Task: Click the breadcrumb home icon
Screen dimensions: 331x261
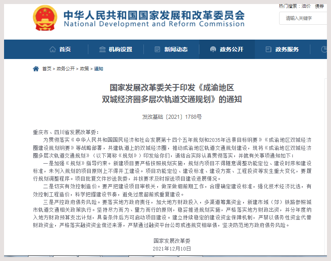Action: tap(36, 69)
